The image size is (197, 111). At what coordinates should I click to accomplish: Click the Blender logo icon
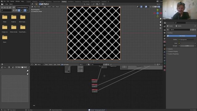pos(2,1)
